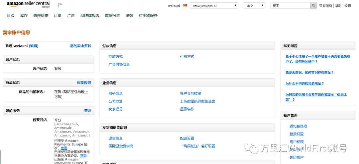Open the 设置 link in the top bar
Viewport: 359px width, 164px height.
[348, 6]
